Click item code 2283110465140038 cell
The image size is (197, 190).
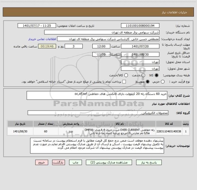tap(169, 131)
